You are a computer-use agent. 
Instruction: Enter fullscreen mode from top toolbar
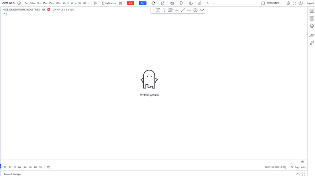294,3
